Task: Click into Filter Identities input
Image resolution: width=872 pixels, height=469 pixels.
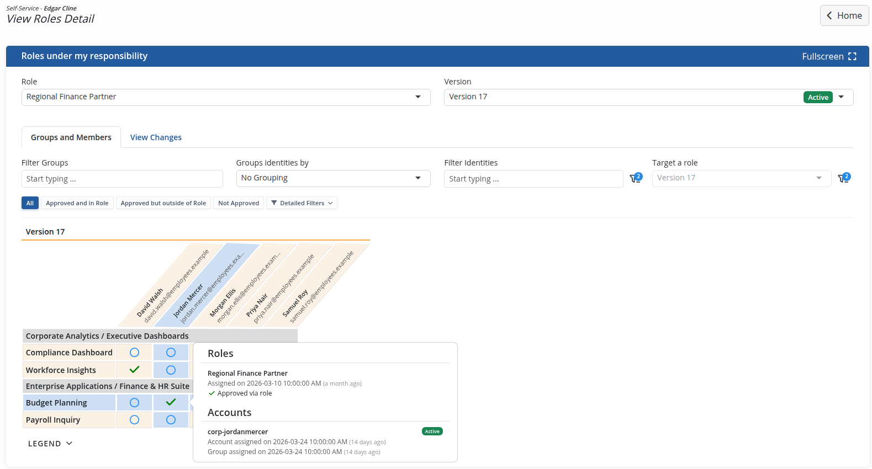Action: (x=533, y=179)
